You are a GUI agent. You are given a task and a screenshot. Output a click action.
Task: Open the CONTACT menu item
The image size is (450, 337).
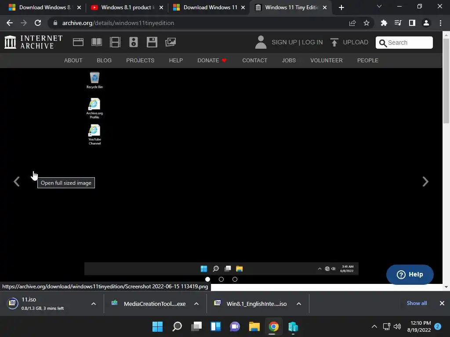[254, 61]
